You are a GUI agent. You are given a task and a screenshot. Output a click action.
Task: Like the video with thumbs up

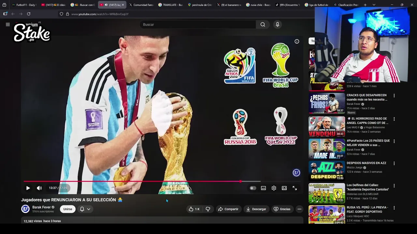tap(194, 209)
